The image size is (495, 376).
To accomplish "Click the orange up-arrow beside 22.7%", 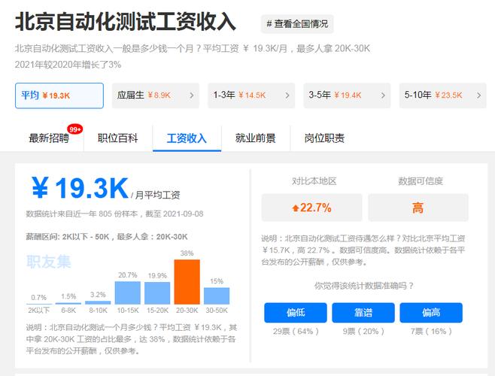I will (295, 208).
